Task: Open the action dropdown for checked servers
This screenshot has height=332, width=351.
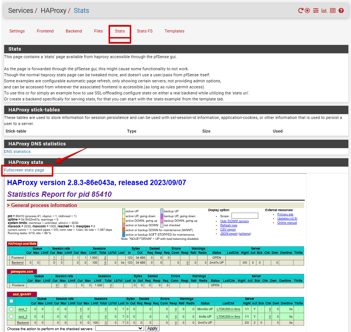Action: pos(120,329)
